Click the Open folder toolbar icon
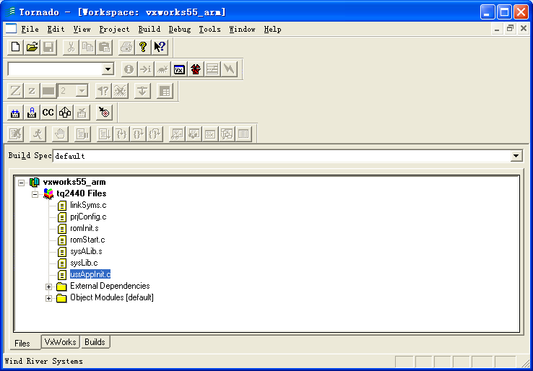The height and width of the screenshot is (371, 533). tap(32, 47)
